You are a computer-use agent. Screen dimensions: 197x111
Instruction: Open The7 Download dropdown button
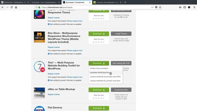tap(99, 63)
